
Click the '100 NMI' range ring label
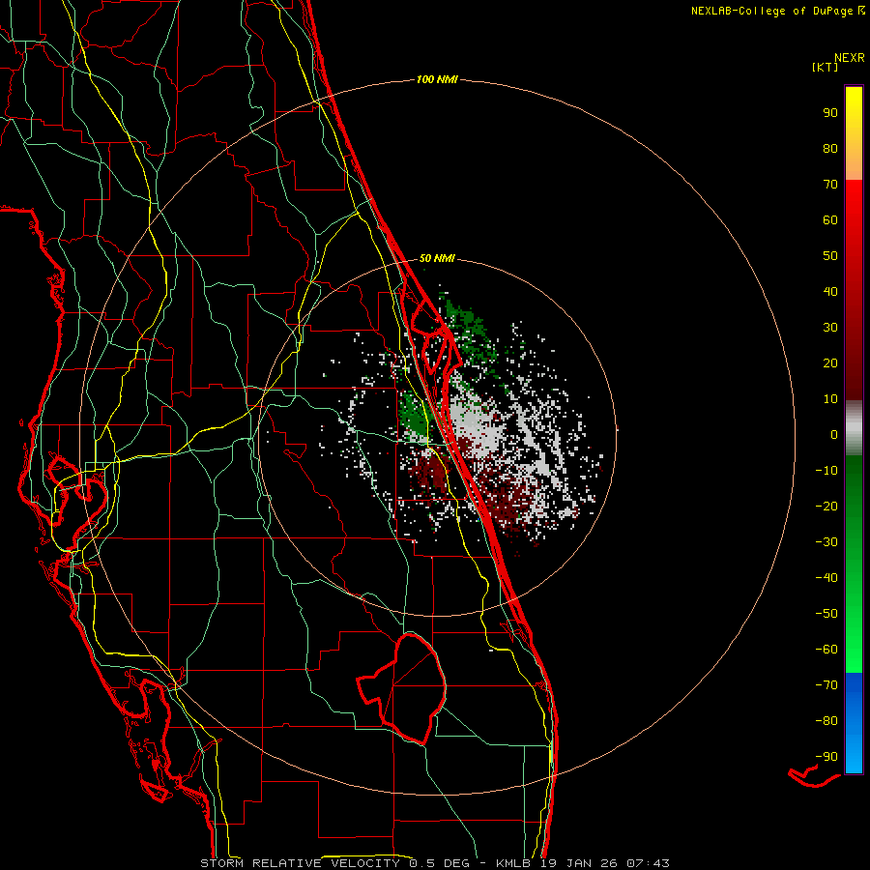(x=437, y=80)
